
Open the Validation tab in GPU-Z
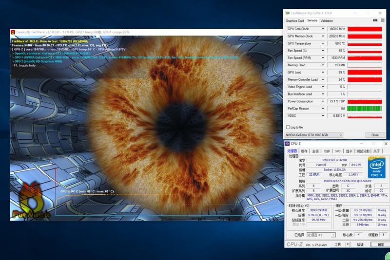point(327,21)
